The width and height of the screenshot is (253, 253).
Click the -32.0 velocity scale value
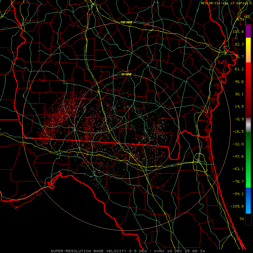pos(238,144)
